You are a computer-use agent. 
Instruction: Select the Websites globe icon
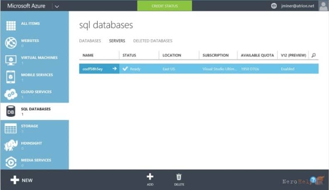(11, 43)
